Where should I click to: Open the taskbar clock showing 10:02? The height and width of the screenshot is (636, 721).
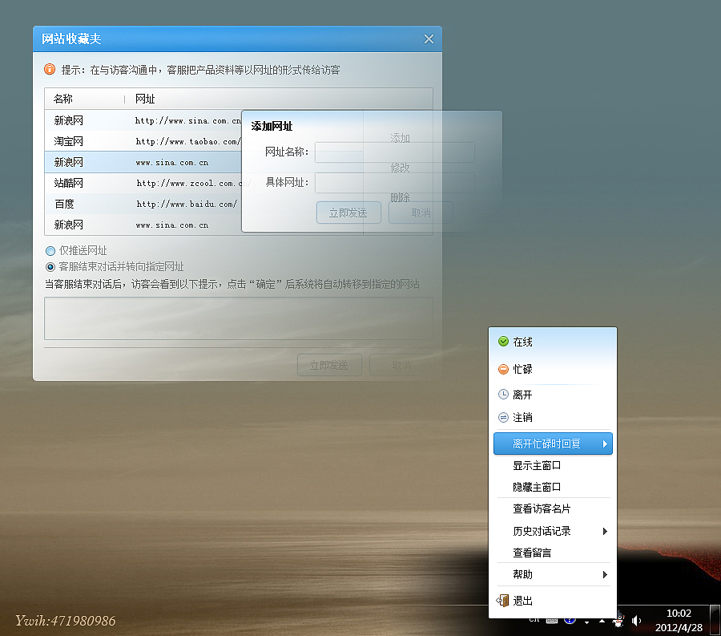(679, 620)
